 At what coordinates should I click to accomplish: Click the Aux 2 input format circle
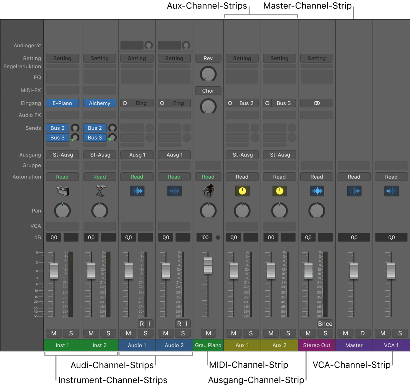tap(267, 103)
